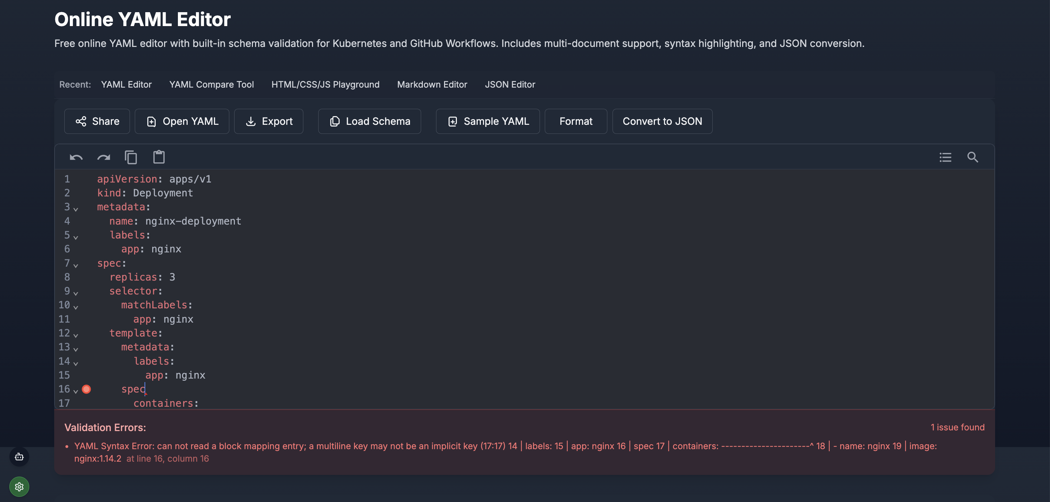Select the error marker dot on line 16
This screenshot has width=1050, height=502.
(x=87, y=389)
